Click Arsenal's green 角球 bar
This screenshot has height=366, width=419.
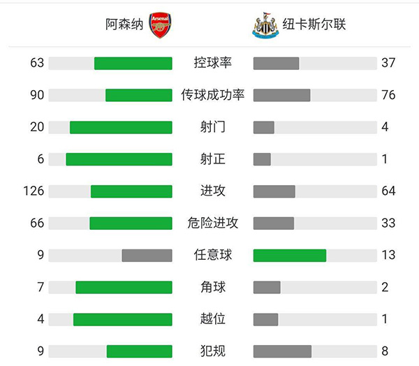[124, 287]
